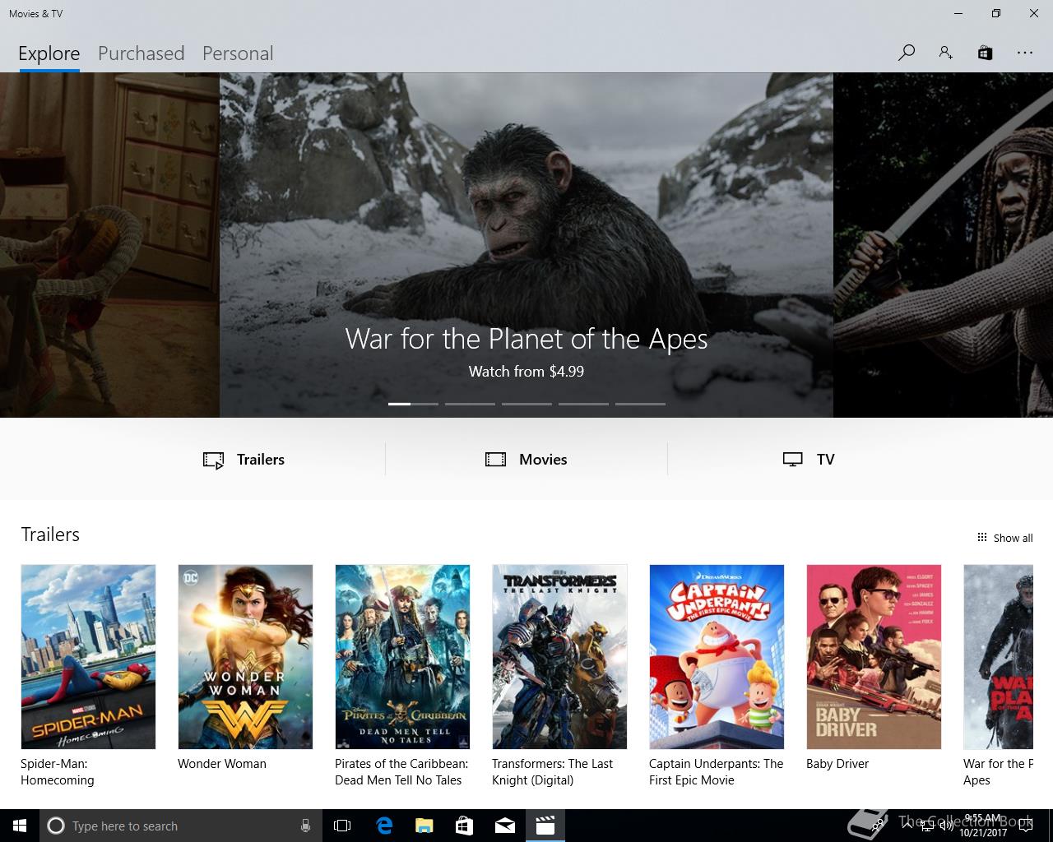This screenshot has width=1053, height=842.
Task: Launch Microsoft Edge from taskbar
Action: pos(384,826)
